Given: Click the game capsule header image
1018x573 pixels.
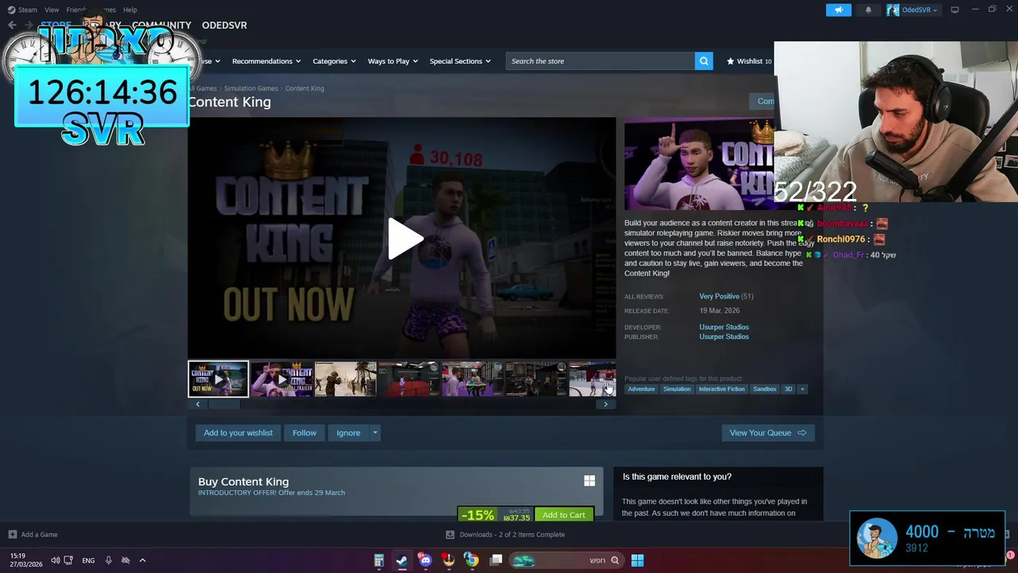Looking at the screenshot, I should [x=699, y=164].
